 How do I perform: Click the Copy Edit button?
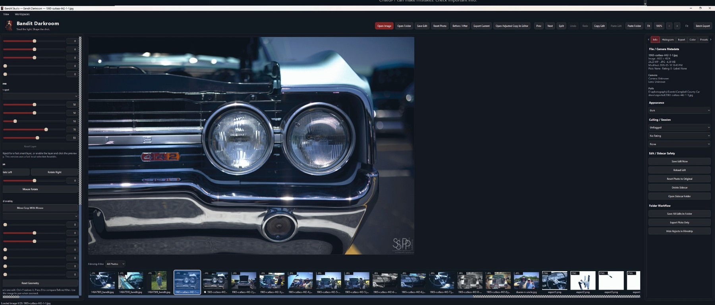click(x=599, y=26)
